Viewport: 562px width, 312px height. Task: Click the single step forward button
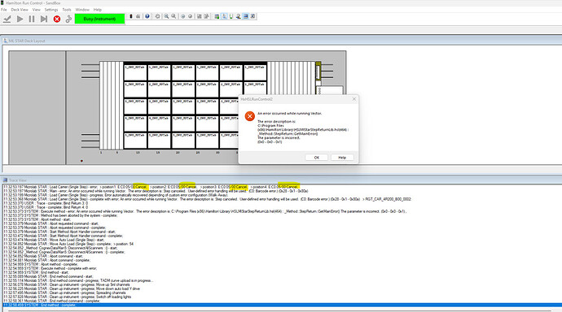click(x=44, y=19)
